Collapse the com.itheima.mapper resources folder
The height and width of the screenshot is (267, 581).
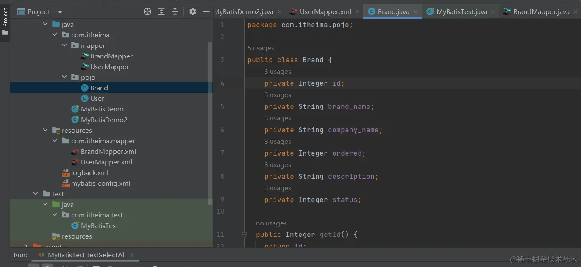click(55, 141)
